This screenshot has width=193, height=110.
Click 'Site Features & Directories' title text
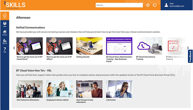coord(28,100)
